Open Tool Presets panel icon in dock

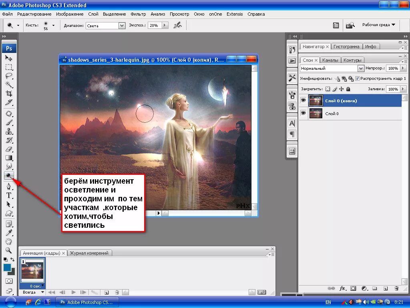tap(292, 78)
